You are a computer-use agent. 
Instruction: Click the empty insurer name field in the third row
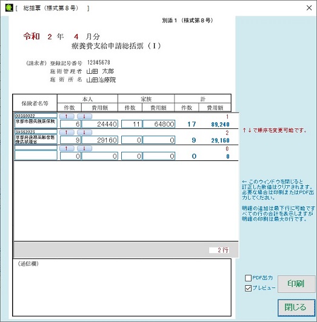click(36, 155)
